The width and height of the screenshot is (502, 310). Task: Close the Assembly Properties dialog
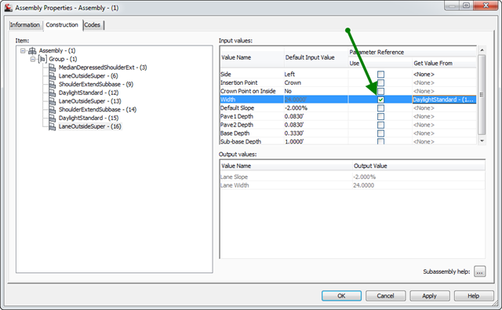tap(486, 5)
